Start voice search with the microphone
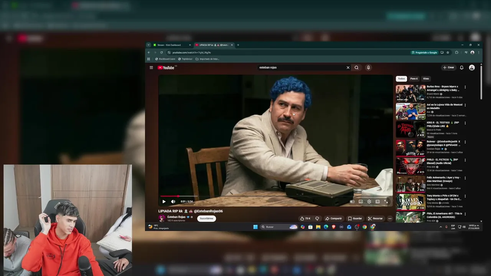491x276 pixels. click(368, 67)
